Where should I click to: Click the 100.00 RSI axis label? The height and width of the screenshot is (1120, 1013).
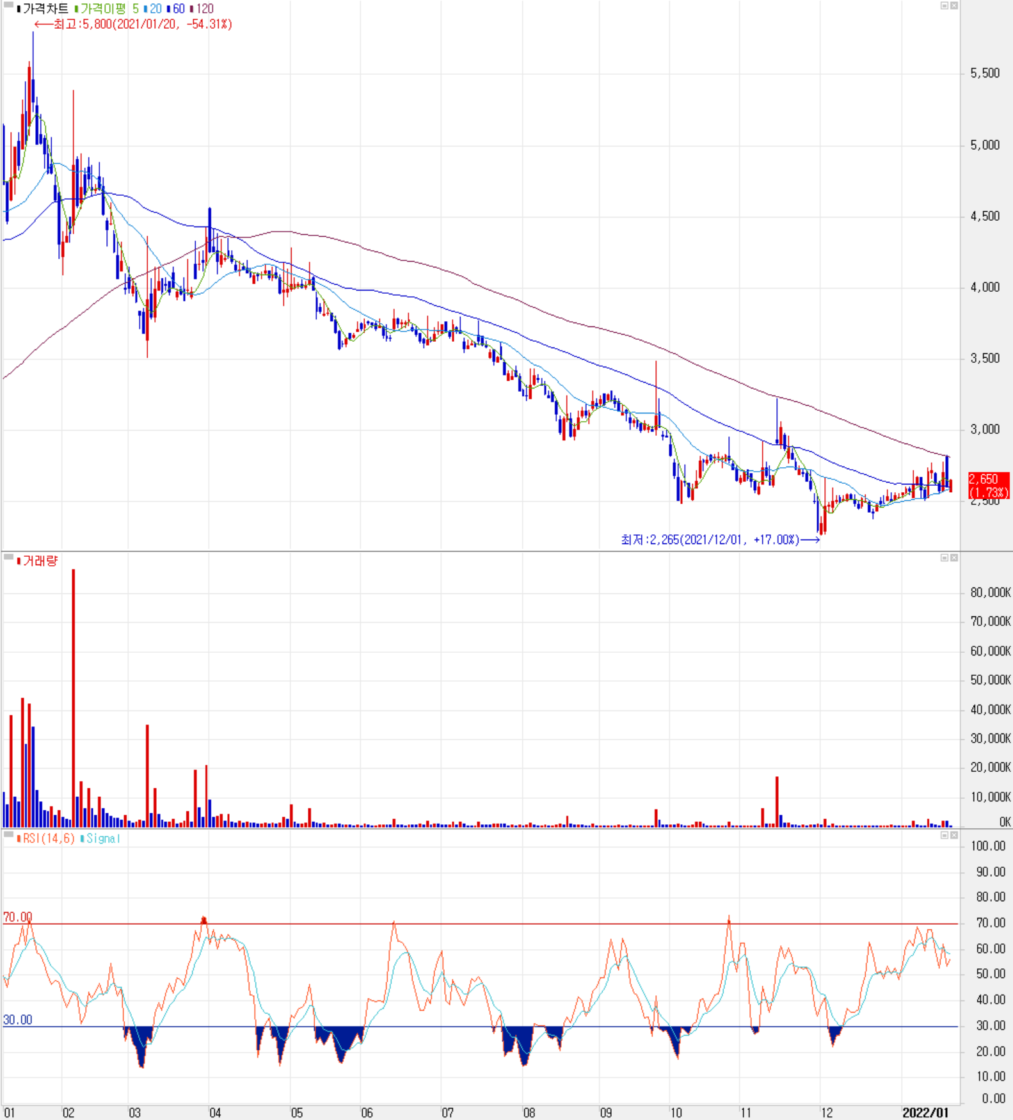(988, 847)
